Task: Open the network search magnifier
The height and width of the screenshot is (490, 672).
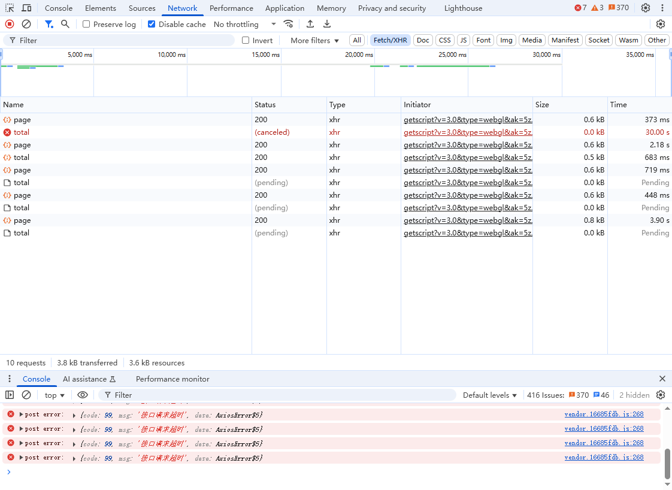Action: pos(65,24)
